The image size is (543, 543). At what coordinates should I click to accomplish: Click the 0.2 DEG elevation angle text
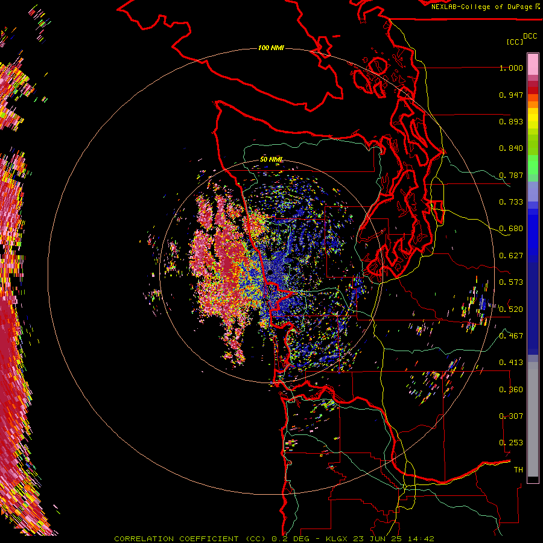(x=291, y=539)
